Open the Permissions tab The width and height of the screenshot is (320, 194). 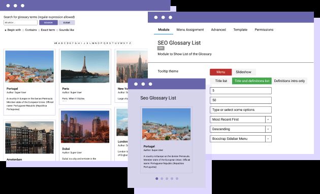pyautogui.click(x=264, y=30)
